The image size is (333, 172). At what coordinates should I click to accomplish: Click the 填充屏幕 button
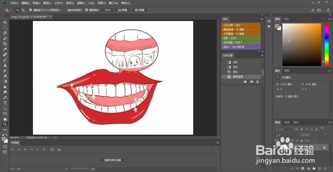[140, 10]
